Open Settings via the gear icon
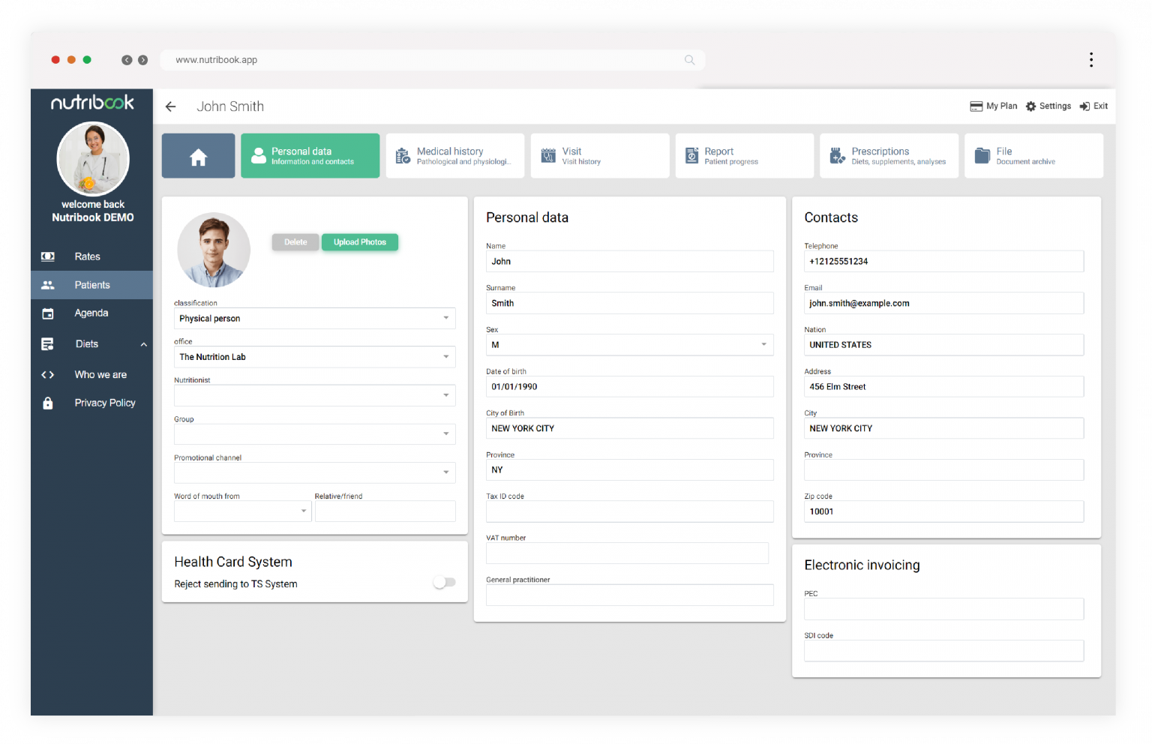The height and width of the screenshot is (744, 1152). point(1030,106)
